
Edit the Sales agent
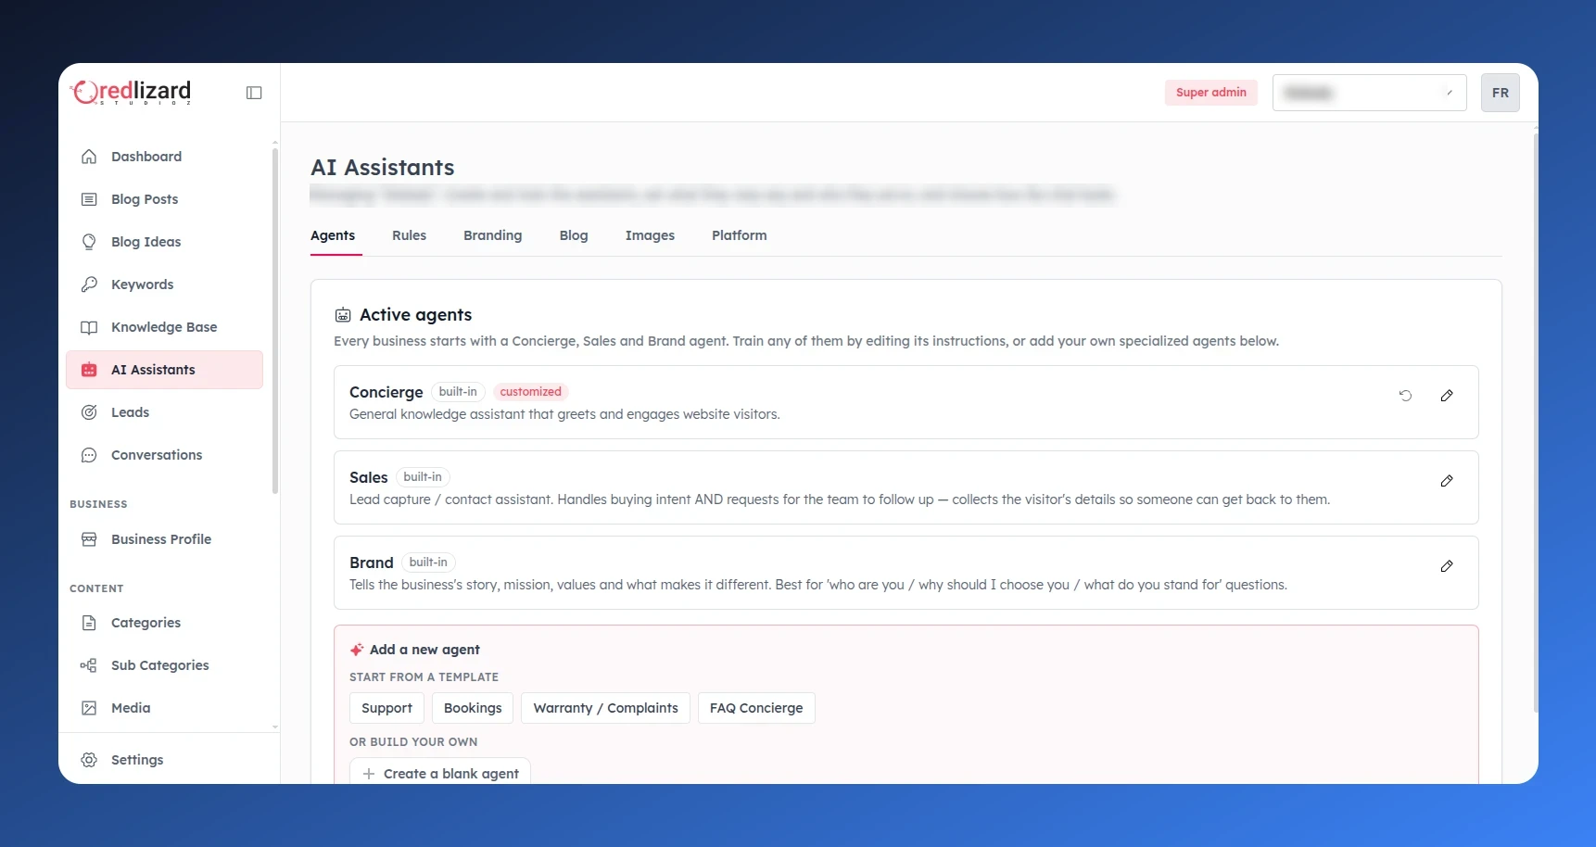(x=1447, y=481)
